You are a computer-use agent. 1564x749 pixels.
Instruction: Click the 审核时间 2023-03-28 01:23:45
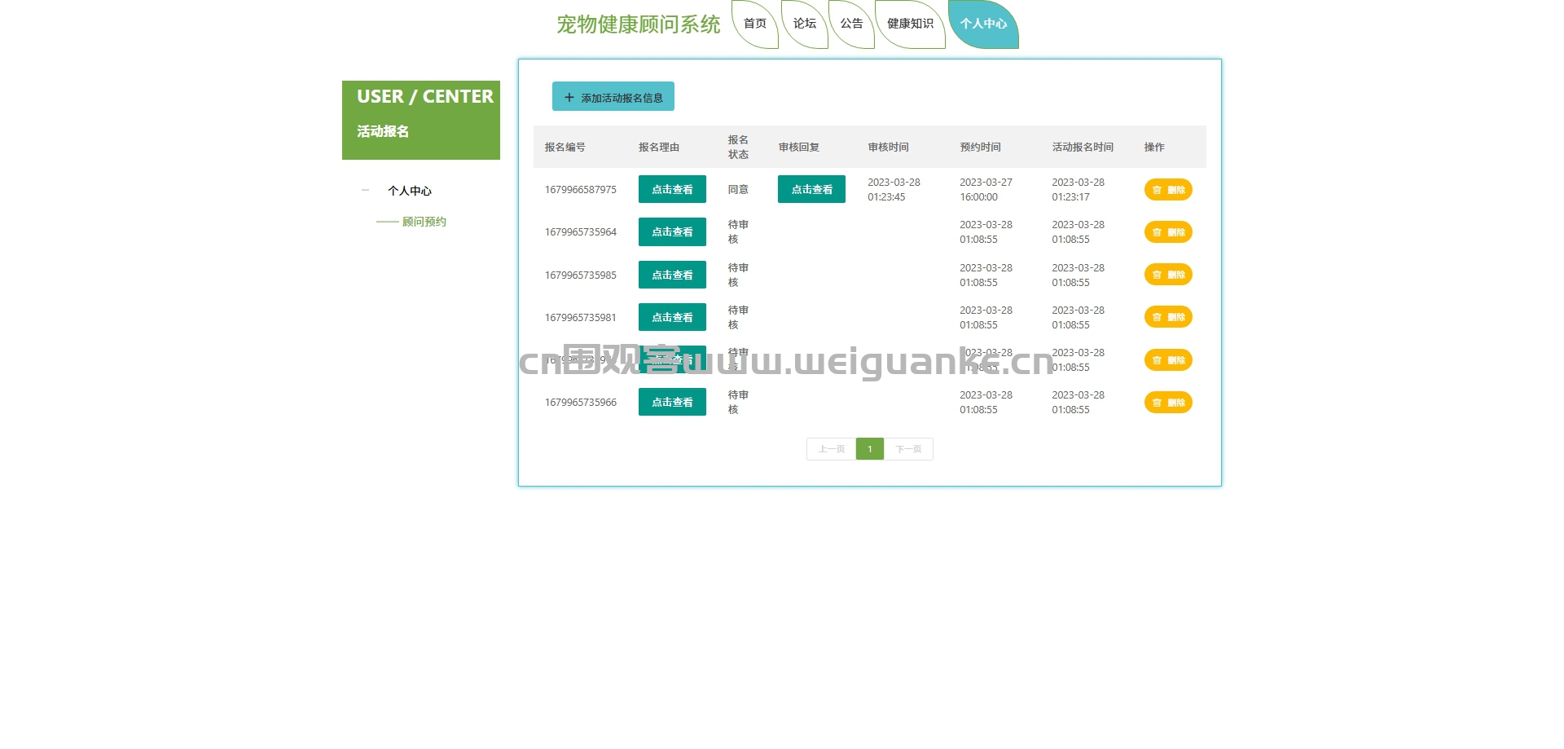coord(894,190)
